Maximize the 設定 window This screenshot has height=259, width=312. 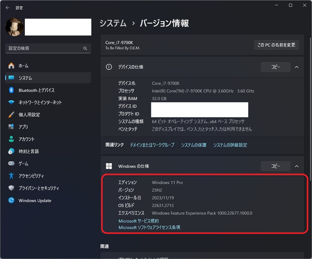click(291, 5)
